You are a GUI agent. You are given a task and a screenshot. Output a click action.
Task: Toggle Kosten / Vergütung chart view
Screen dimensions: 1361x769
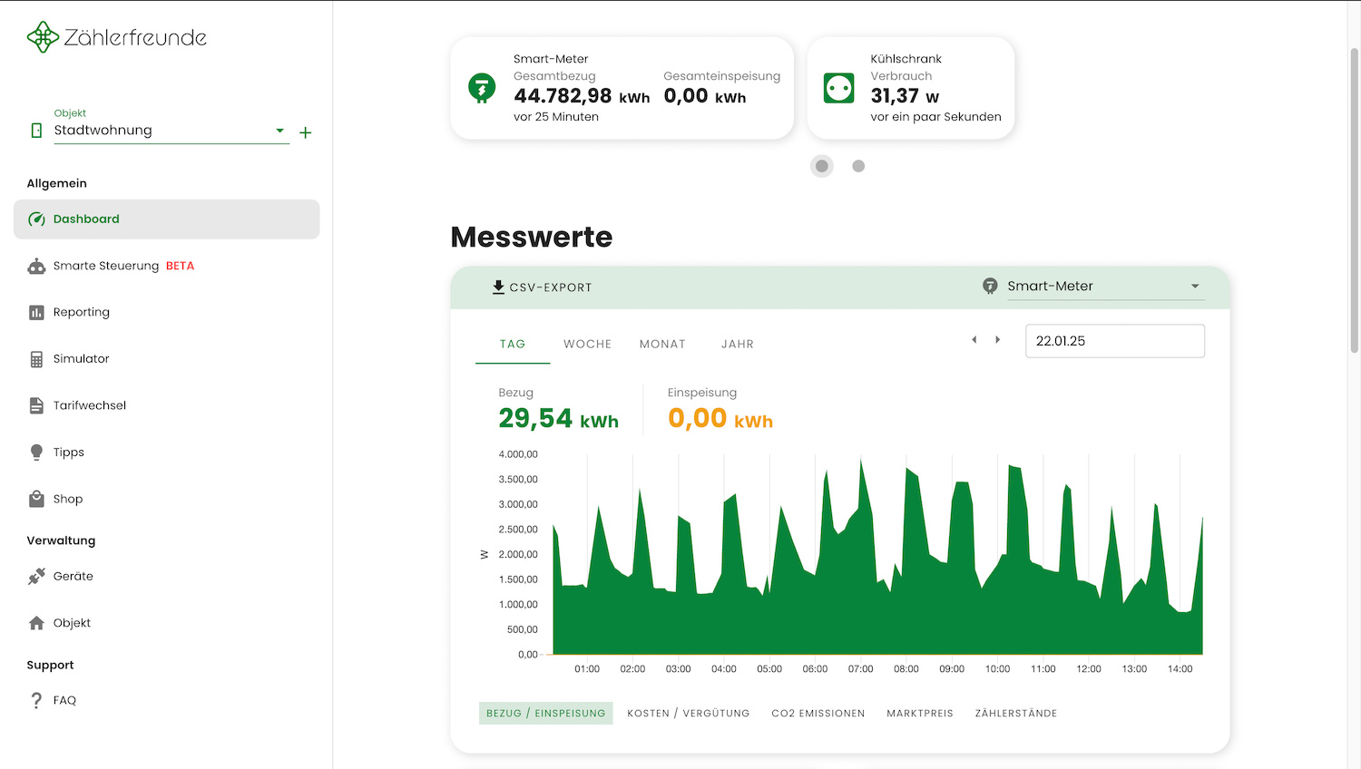[x=688, y=714]
